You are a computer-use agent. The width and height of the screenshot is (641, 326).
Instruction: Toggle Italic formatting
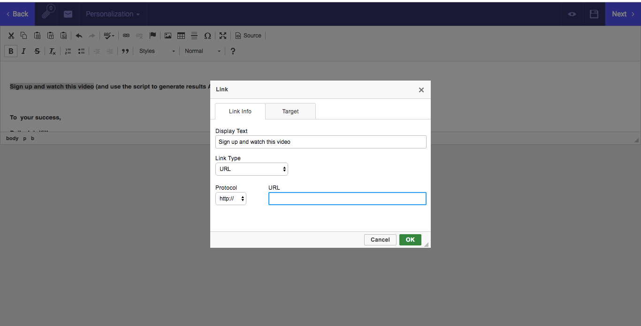coord(24,51)
